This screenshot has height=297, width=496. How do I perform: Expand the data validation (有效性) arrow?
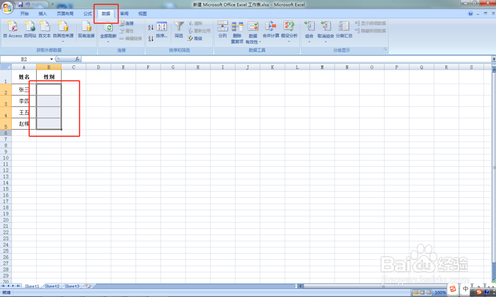260,42
